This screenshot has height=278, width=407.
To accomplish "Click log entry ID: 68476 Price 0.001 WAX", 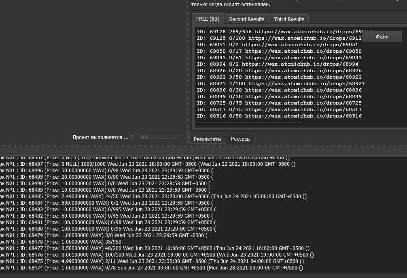I will coord(157,255).
